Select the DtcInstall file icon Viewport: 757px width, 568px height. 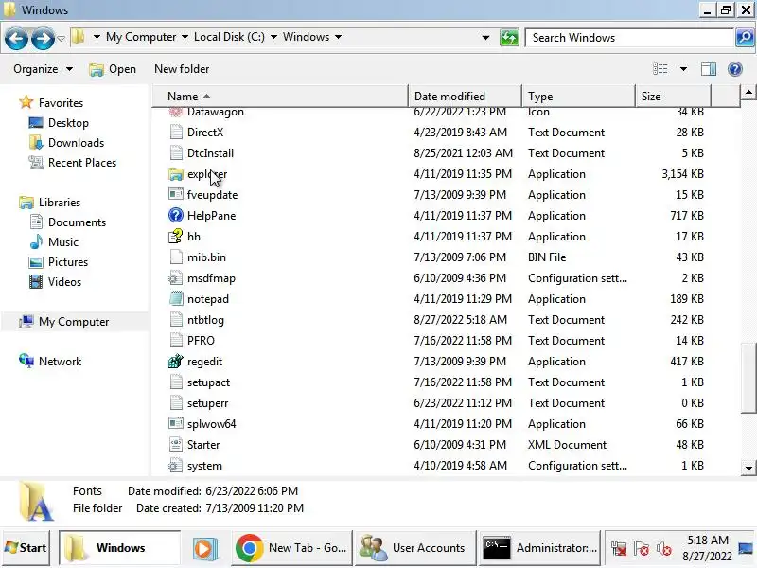[x=176, y=152]
